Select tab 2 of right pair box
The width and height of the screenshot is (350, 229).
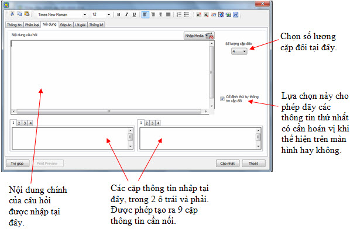point(147,123)
